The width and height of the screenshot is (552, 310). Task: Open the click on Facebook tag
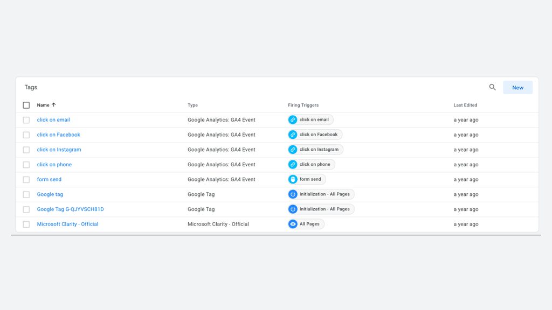(58, 135)
